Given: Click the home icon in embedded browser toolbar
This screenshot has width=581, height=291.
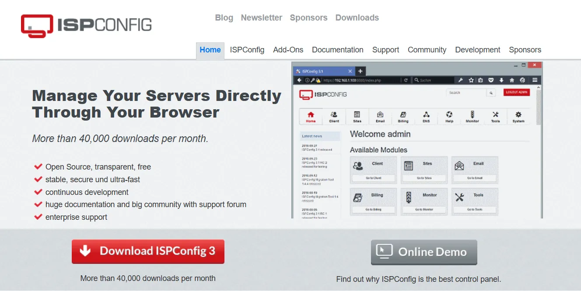Looking at the screenshot, I should point(512,80).
